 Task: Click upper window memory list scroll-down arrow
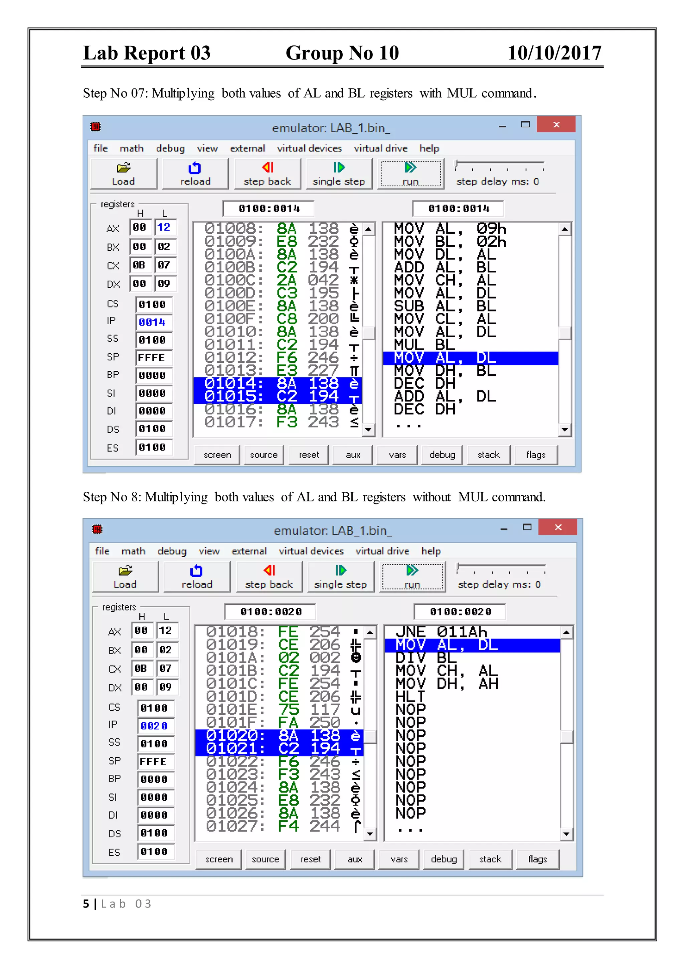[368, 430]
